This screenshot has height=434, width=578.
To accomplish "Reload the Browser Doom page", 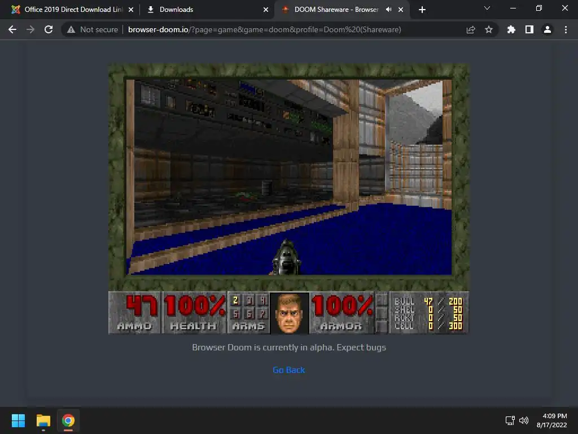I will [49, 29].
